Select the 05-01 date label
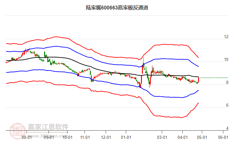This screenshot has width=229, height=142. point(202,137)
